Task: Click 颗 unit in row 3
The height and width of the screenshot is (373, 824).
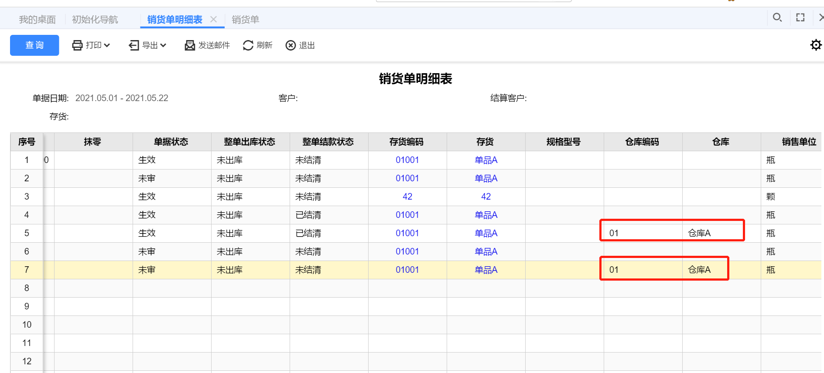Action: click(x=771, y=197)
